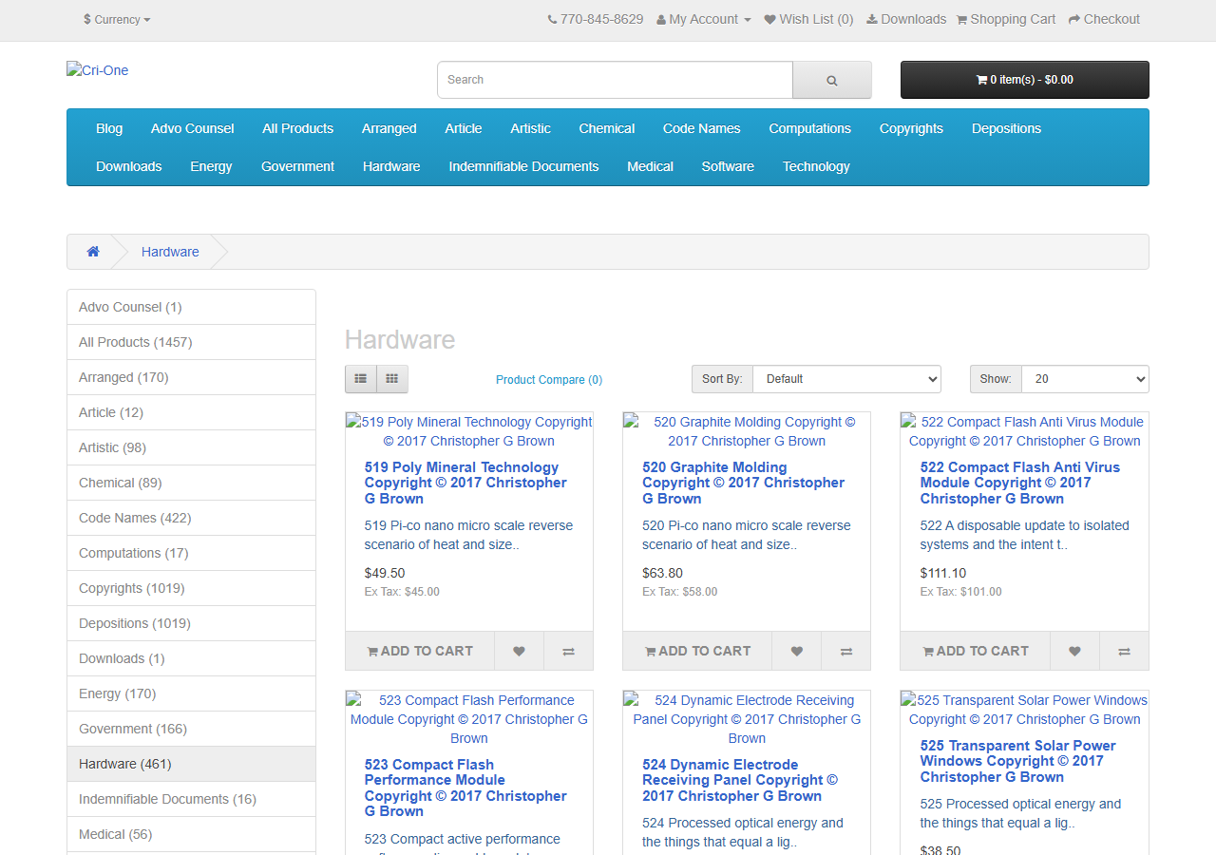Screen dimensions: 1216x855
Task: Open Product Compare (0) link
Action: 549,380
